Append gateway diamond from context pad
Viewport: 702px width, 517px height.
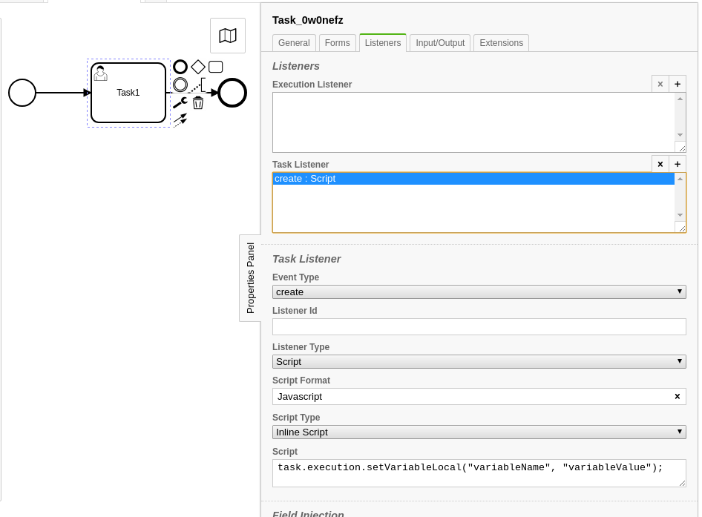pyautogui.click(x=198, y=67)
